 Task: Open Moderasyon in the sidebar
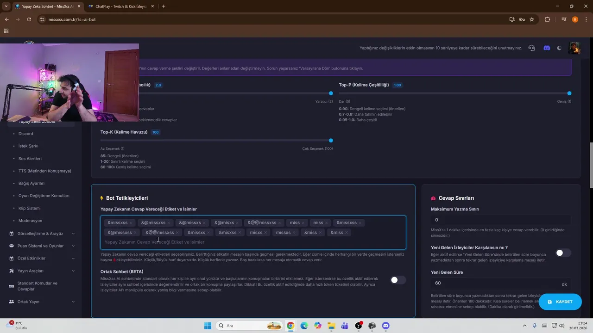coord(31,221)
